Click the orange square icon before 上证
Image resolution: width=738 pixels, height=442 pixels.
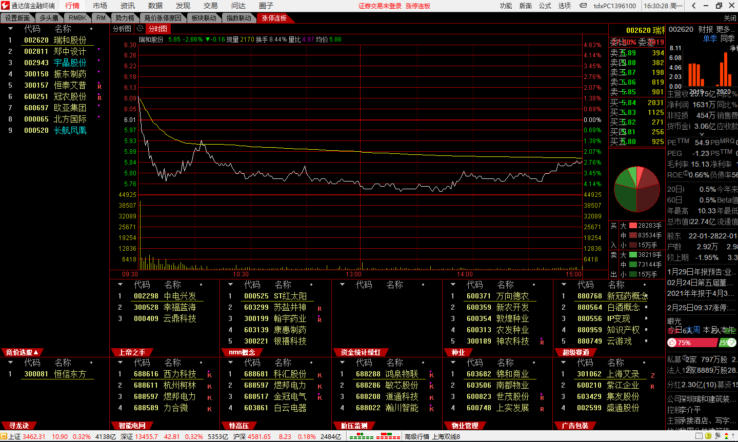tap(4, 436)
